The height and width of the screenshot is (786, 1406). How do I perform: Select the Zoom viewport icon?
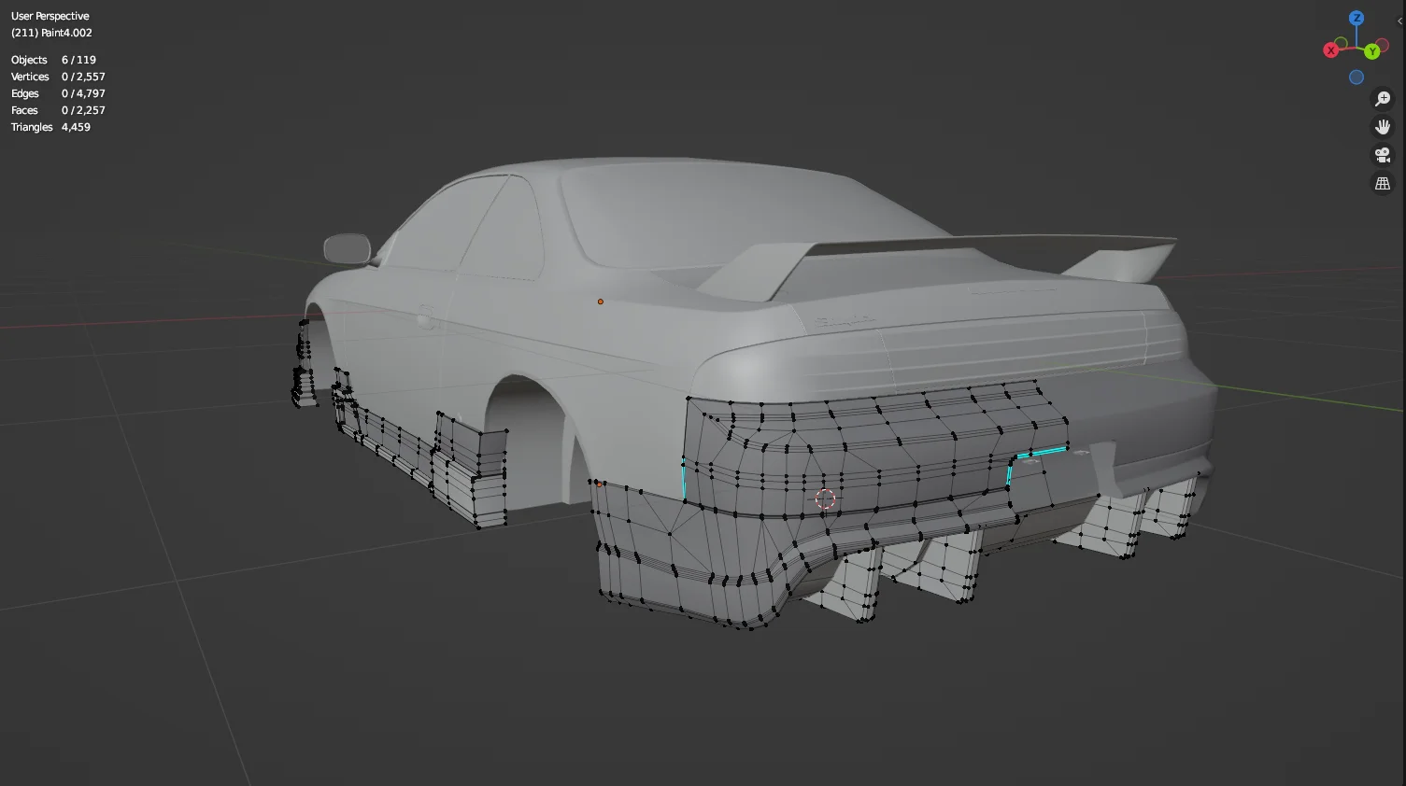tap(1383, 98)
